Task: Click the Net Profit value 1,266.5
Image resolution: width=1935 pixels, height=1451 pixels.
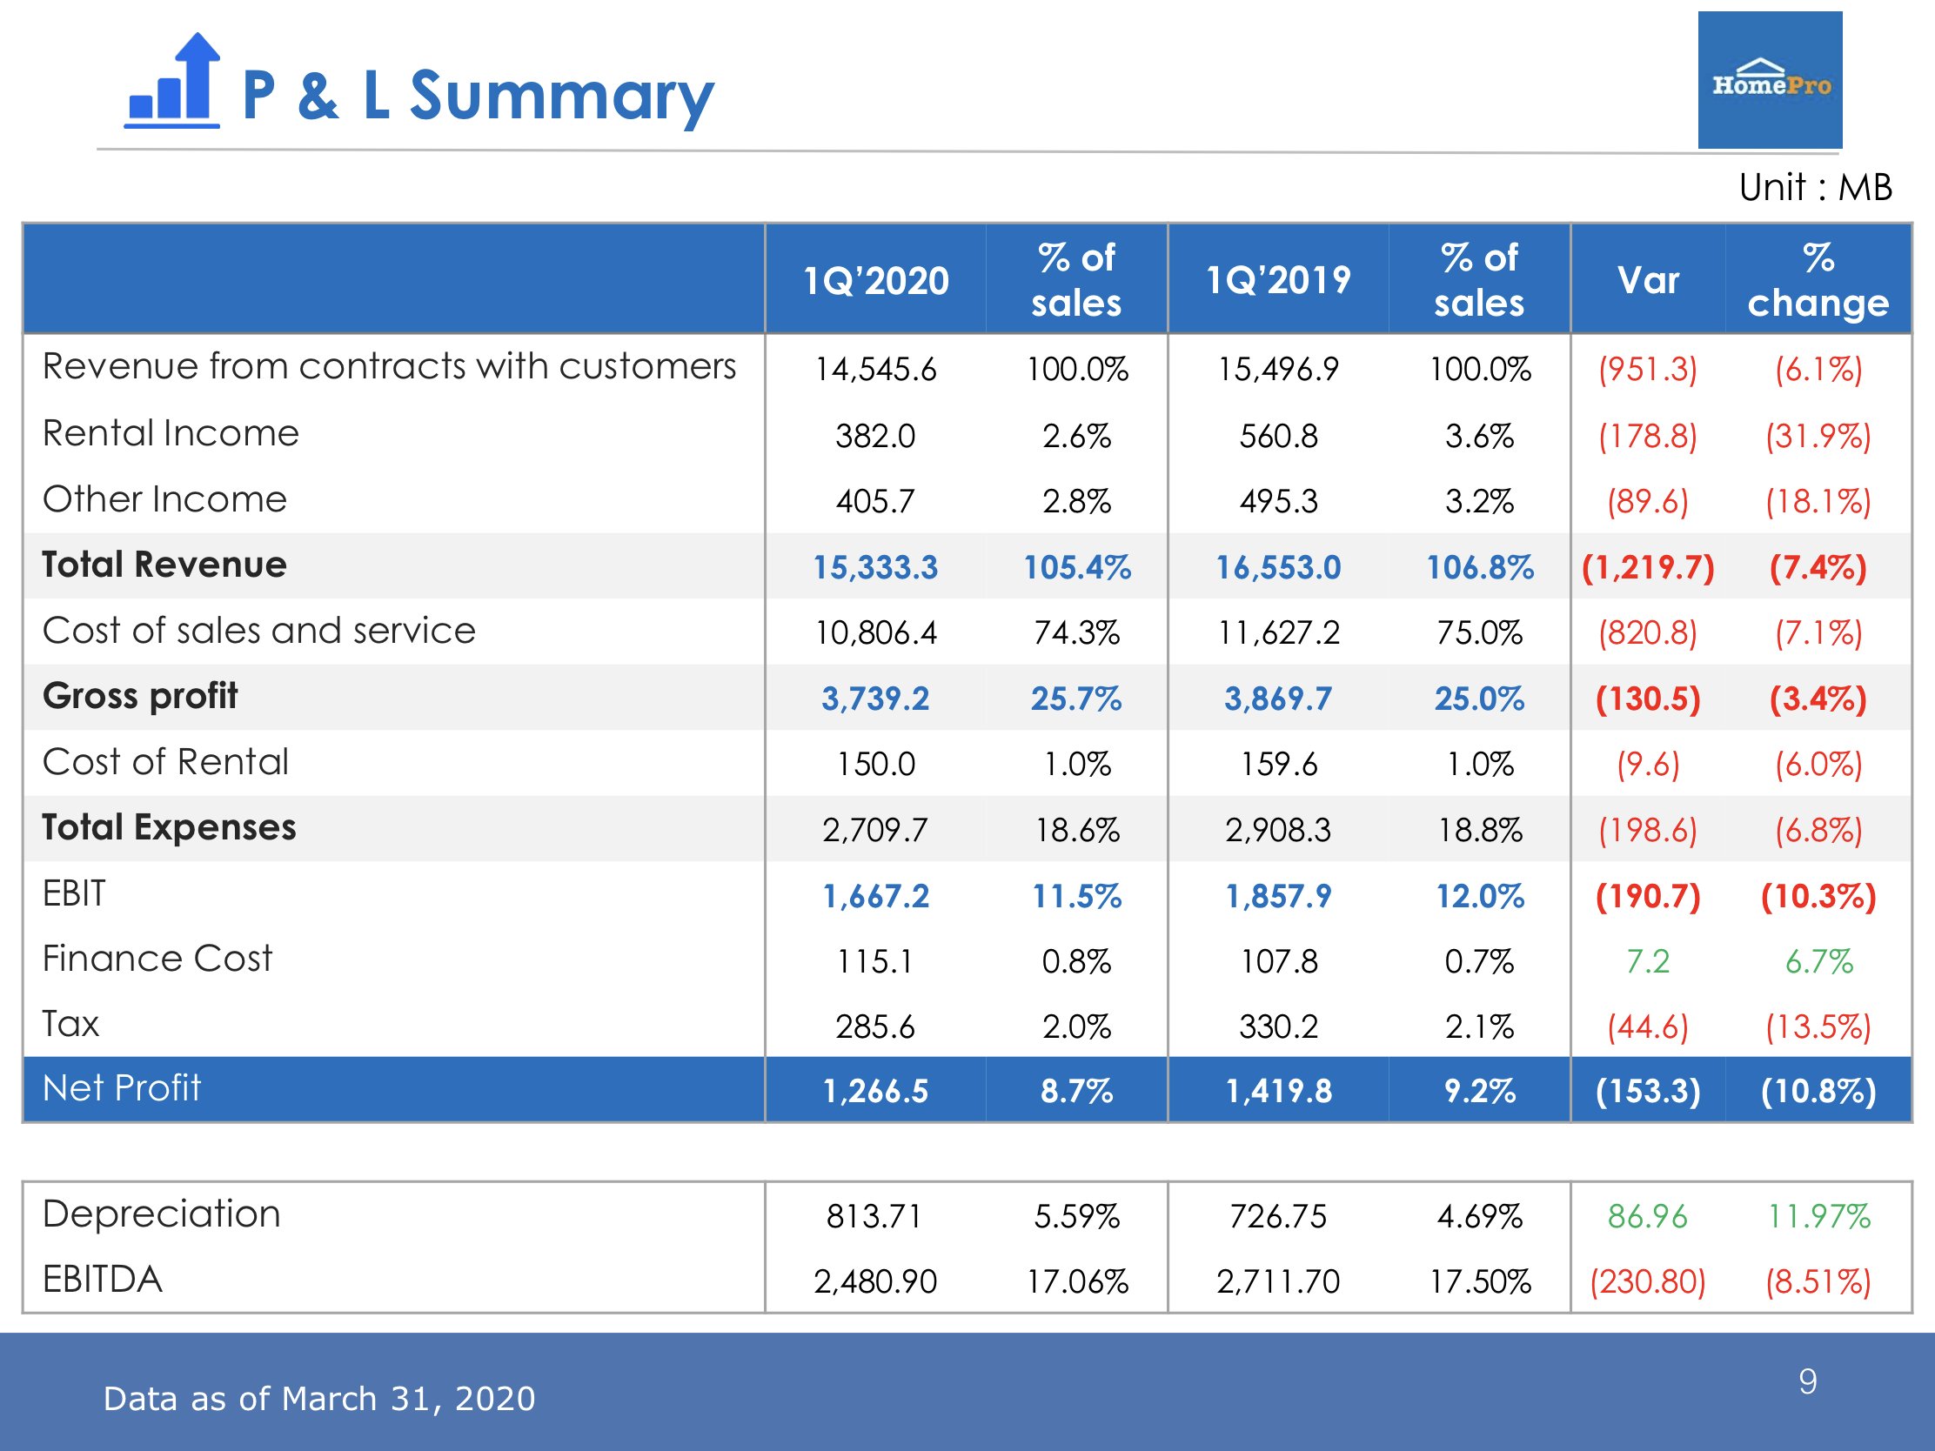Action: [x=875, y=1092]
